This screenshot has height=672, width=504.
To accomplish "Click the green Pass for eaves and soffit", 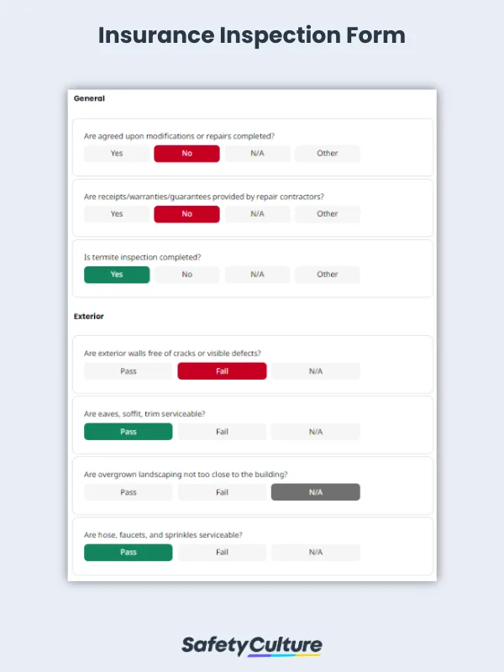I will [x=128, y=431].
